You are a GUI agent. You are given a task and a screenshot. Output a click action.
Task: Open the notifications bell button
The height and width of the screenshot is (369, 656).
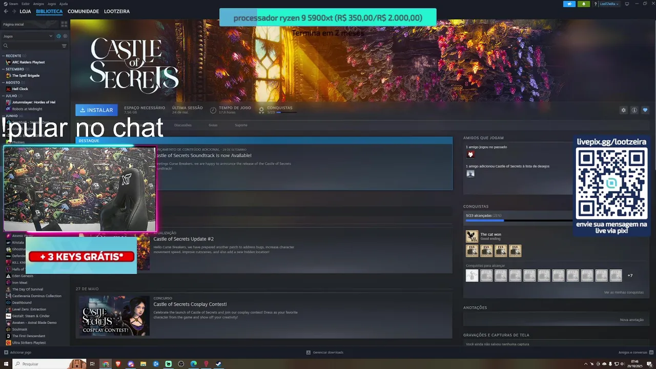584,4
